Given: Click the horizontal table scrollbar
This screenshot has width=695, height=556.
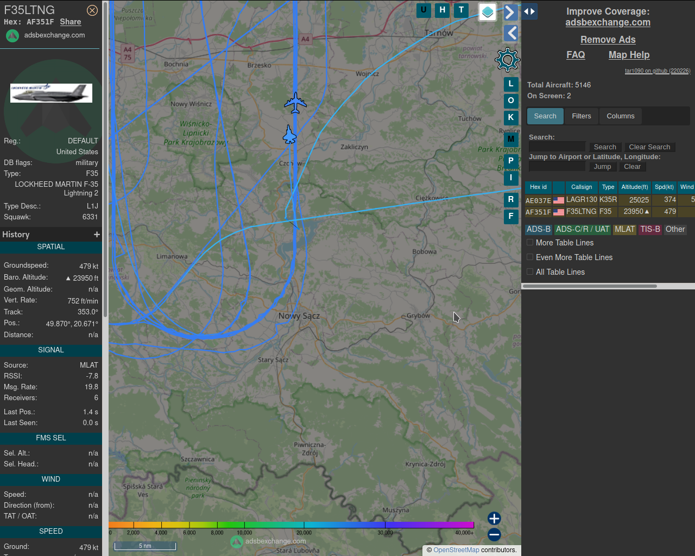Looking at the screenshot, I should coord(590,286).
